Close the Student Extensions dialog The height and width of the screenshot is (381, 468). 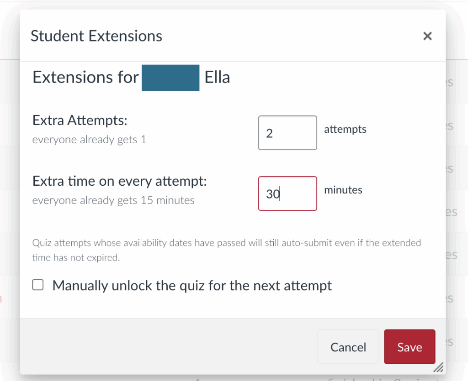(x=427, y=36)
